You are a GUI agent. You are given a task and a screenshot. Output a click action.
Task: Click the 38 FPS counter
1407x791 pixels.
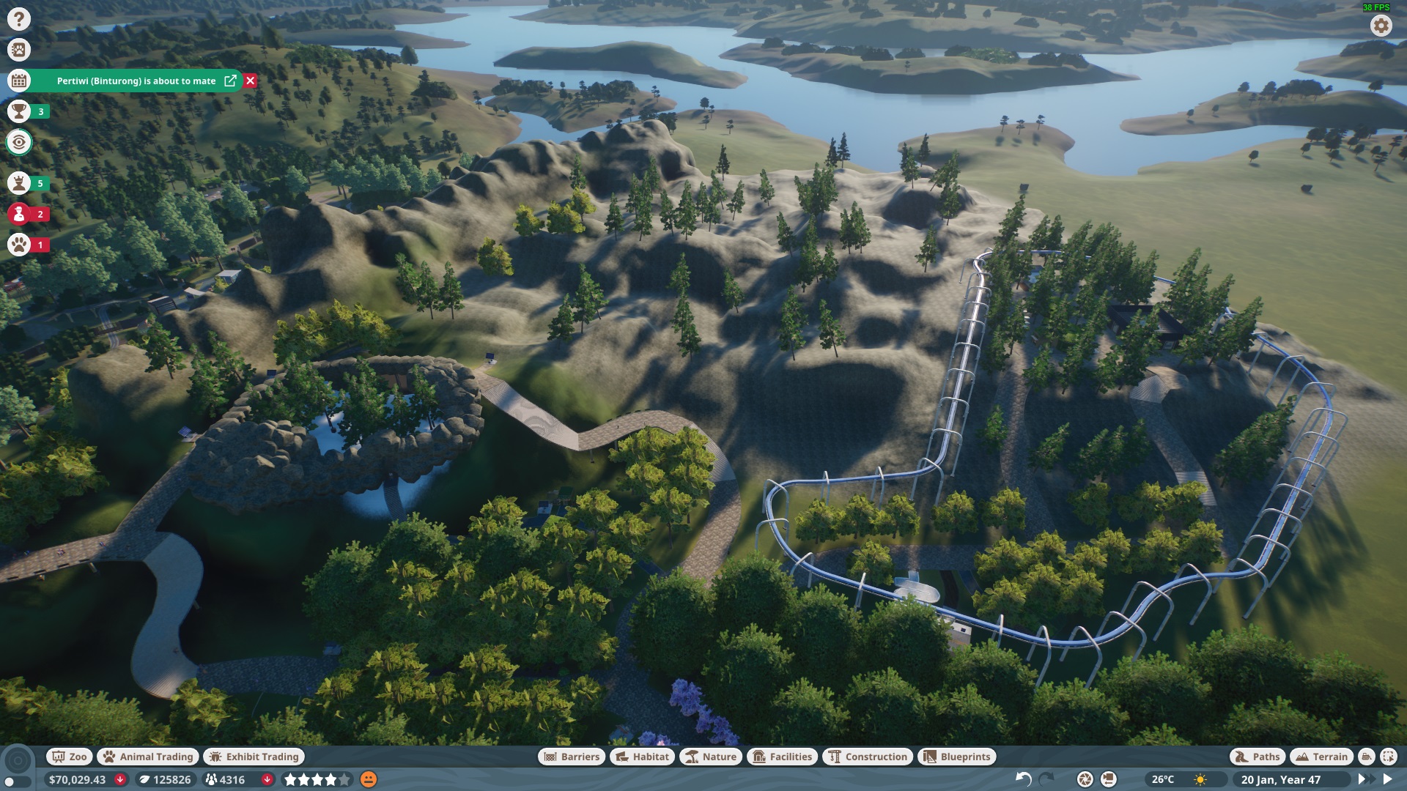1376,7
